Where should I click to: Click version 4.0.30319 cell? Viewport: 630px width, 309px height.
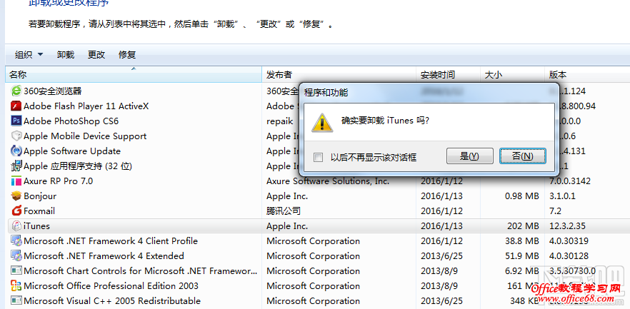point(569,241)
